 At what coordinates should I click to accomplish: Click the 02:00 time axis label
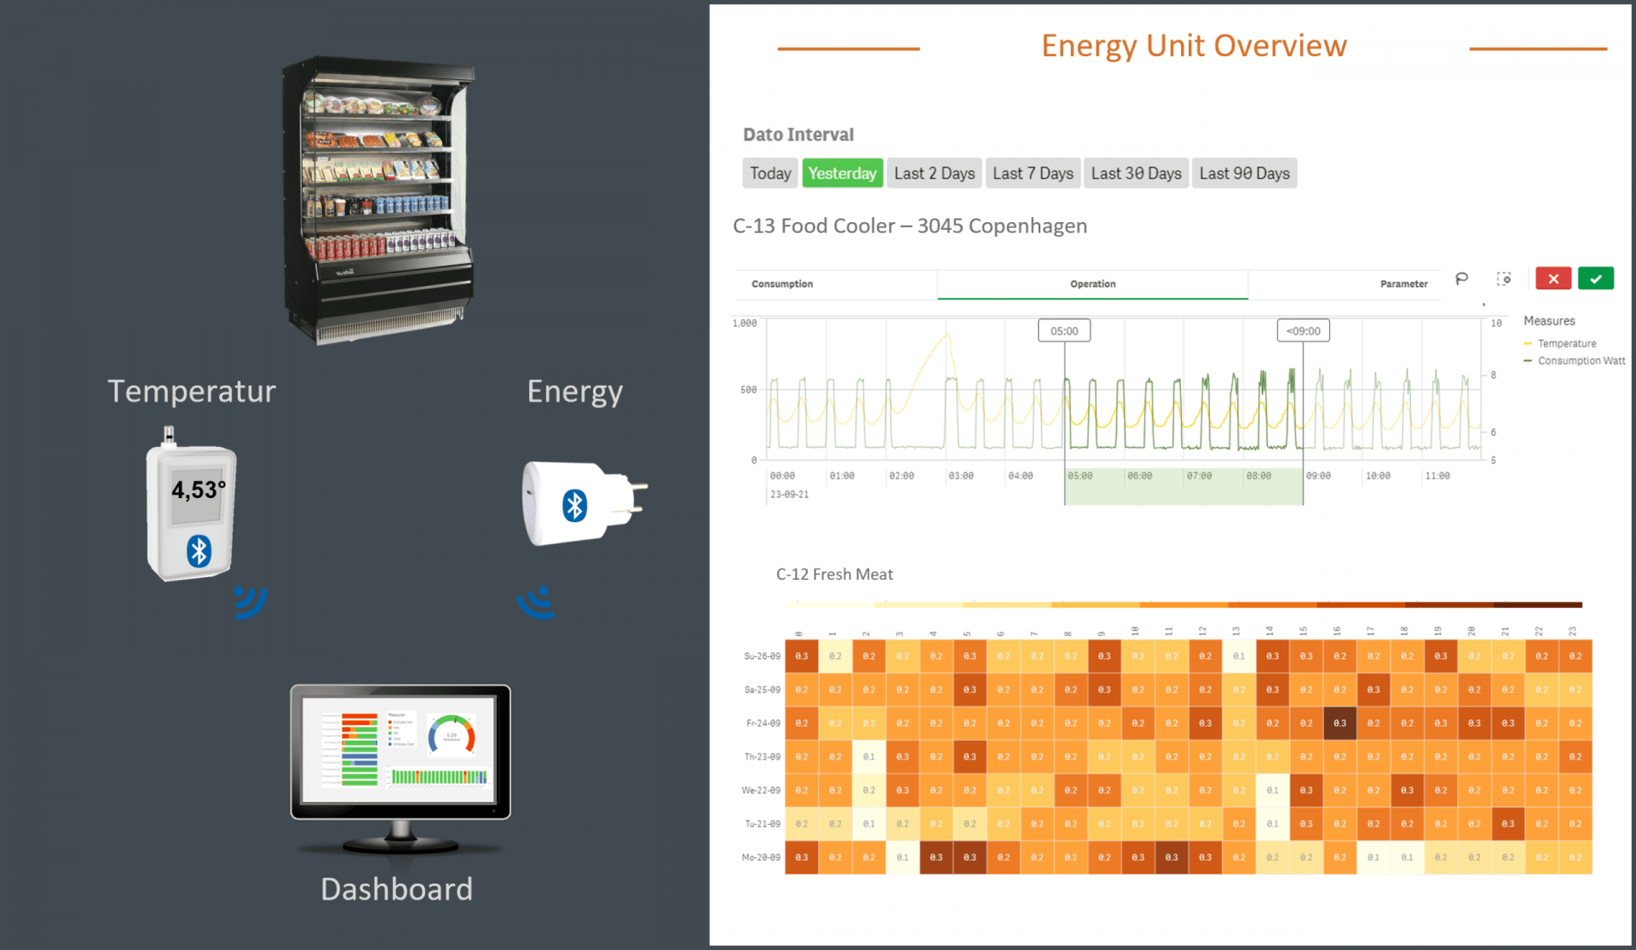tap(901, 476)
